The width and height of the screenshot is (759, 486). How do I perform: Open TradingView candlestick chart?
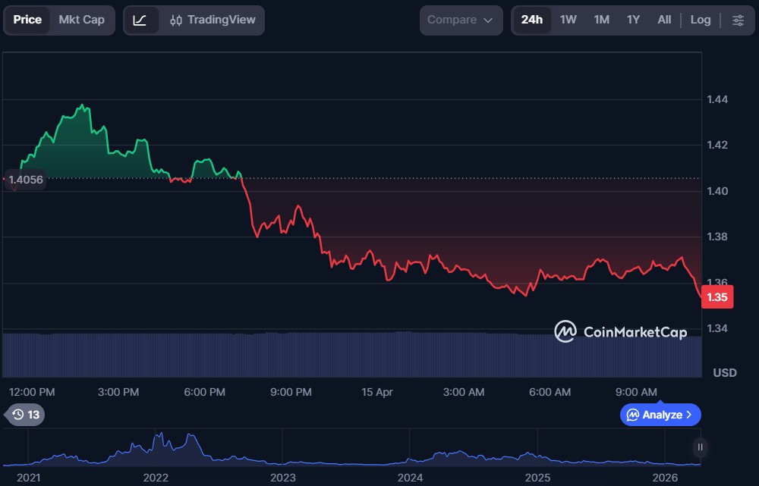pos(213,20)
